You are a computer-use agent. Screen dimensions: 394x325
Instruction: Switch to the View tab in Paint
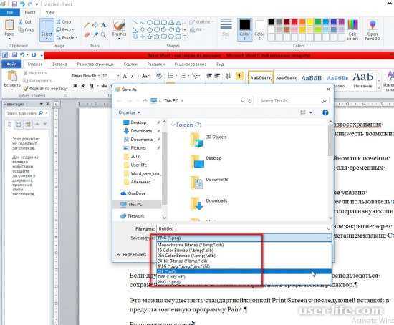point(50,12)
